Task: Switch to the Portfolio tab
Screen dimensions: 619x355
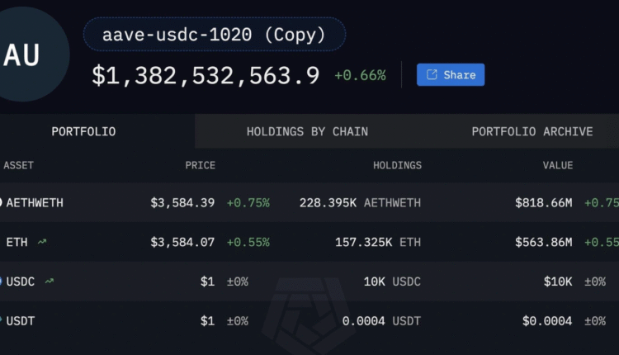Action: click(x=83, y=131)
